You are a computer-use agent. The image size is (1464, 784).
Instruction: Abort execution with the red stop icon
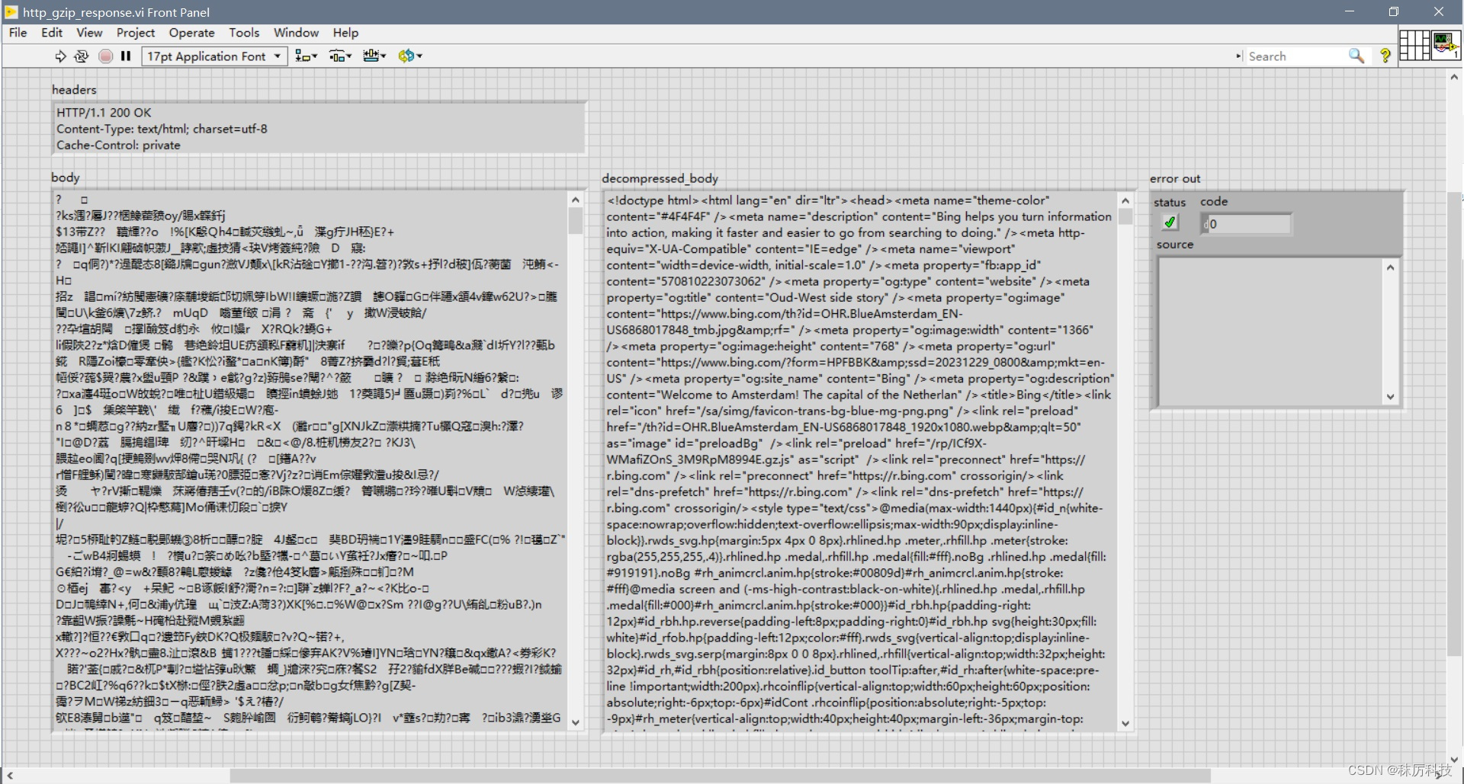(x=106, y=56)
